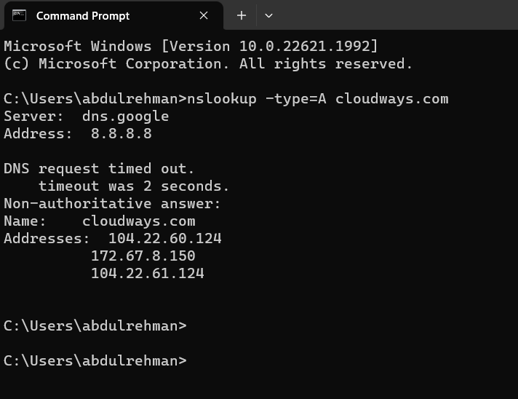Click the "timeout was 2 seconds." line

134,186
